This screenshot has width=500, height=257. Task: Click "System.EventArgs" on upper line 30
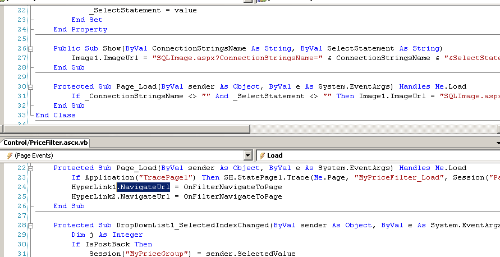point(354,87)
